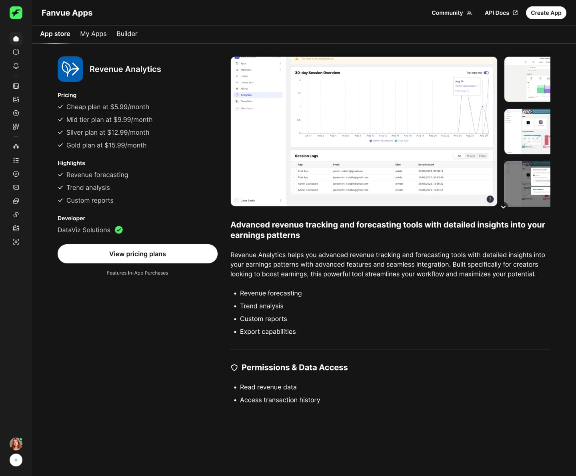Click 'Features In-App Purchases' text
Screen dimensions: 576x476
tap(138, 273)
